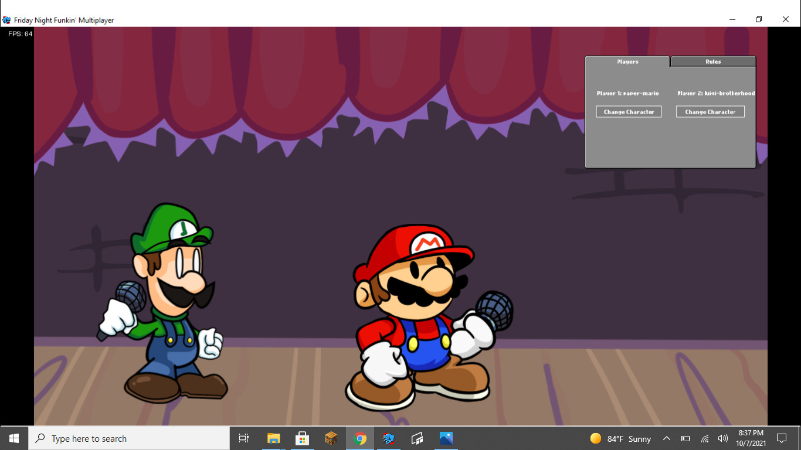Launch Minecraft from the taskbar

(330, 438)
